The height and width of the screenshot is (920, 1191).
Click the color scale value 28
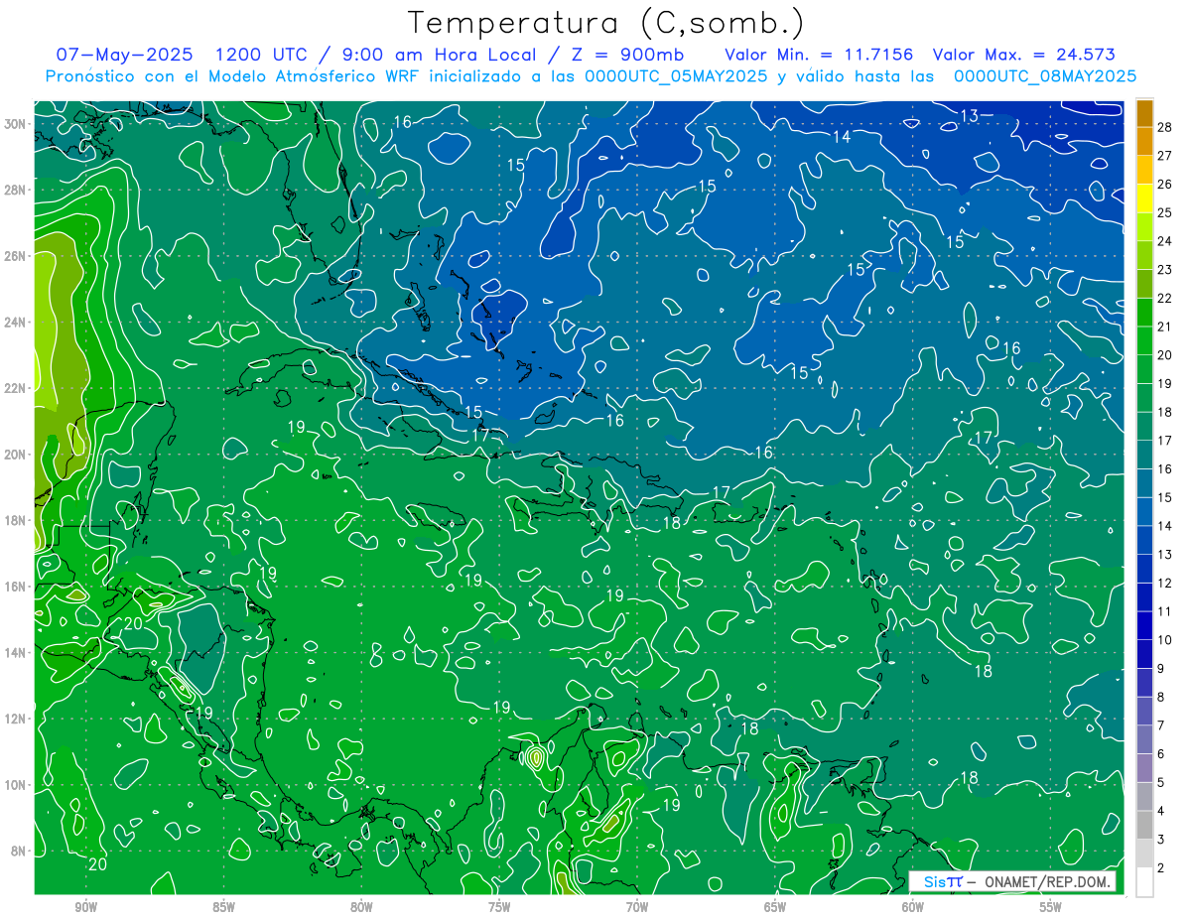tap(1164, 127)
